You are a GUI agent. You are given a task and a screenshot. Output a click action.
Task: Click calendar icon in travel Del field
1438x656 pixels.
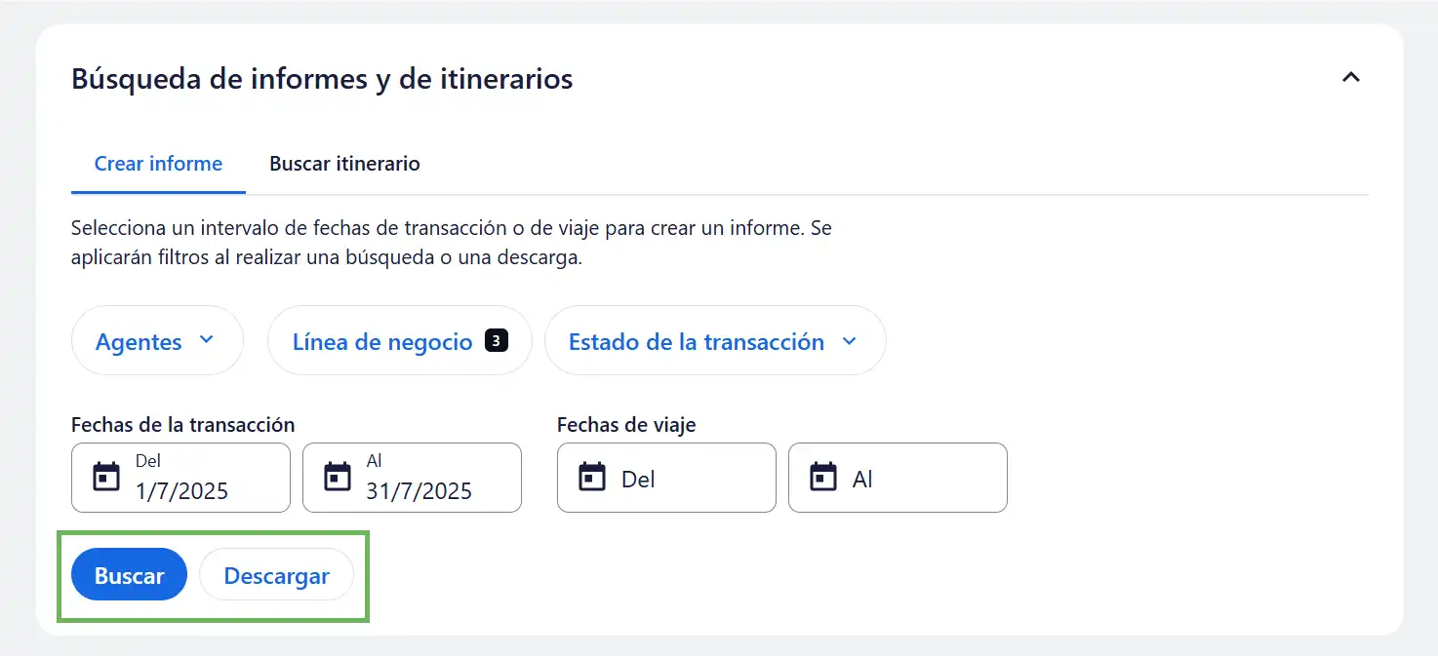[591, 478]
